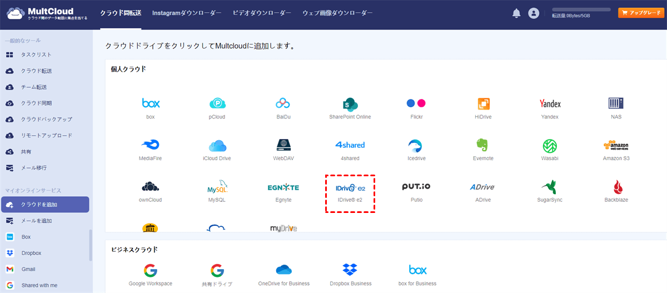Image resolution: width=667 pixels, height=293 pixels.
Task: Click the アップグレード upgrade button
Action: tap(641, 13)
